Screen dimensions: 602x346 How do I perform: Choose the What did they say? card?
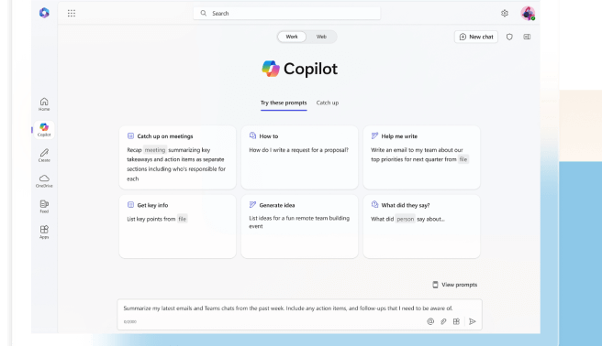pos(421,226)
